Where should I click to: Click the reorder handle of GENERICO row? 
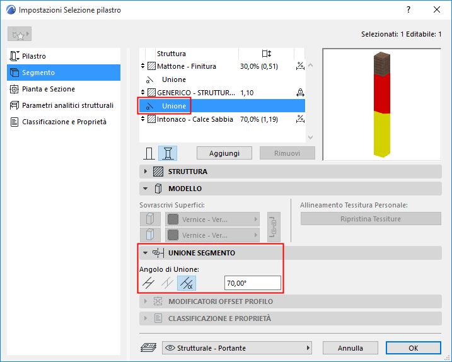[142, 93]
